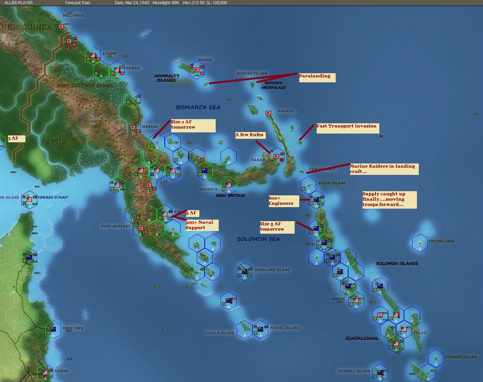
Task: Select the base markers on Woodlark Island
Action: 245,272
